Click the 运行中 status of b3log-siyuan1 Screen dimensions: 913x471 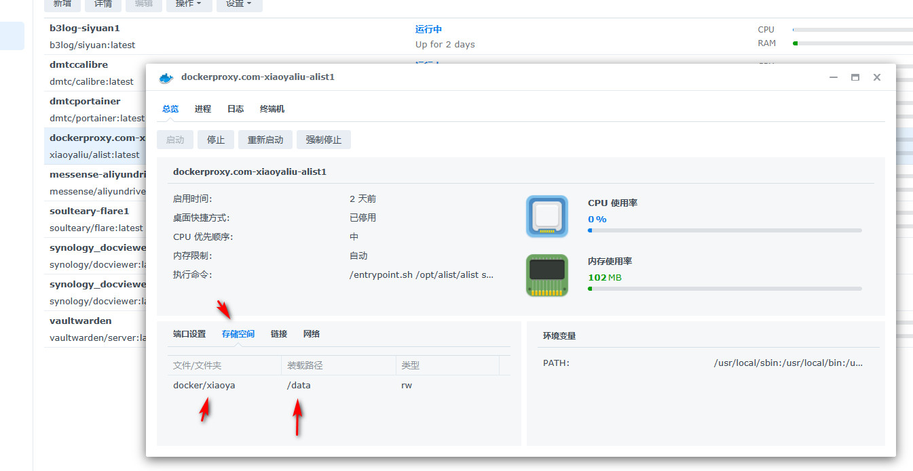coord(428,29)
